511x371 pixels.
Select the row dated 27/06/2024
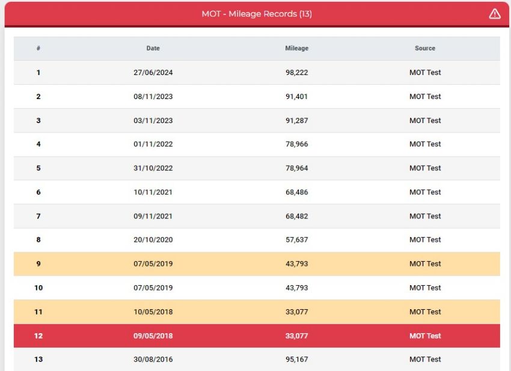click(257, 72)
